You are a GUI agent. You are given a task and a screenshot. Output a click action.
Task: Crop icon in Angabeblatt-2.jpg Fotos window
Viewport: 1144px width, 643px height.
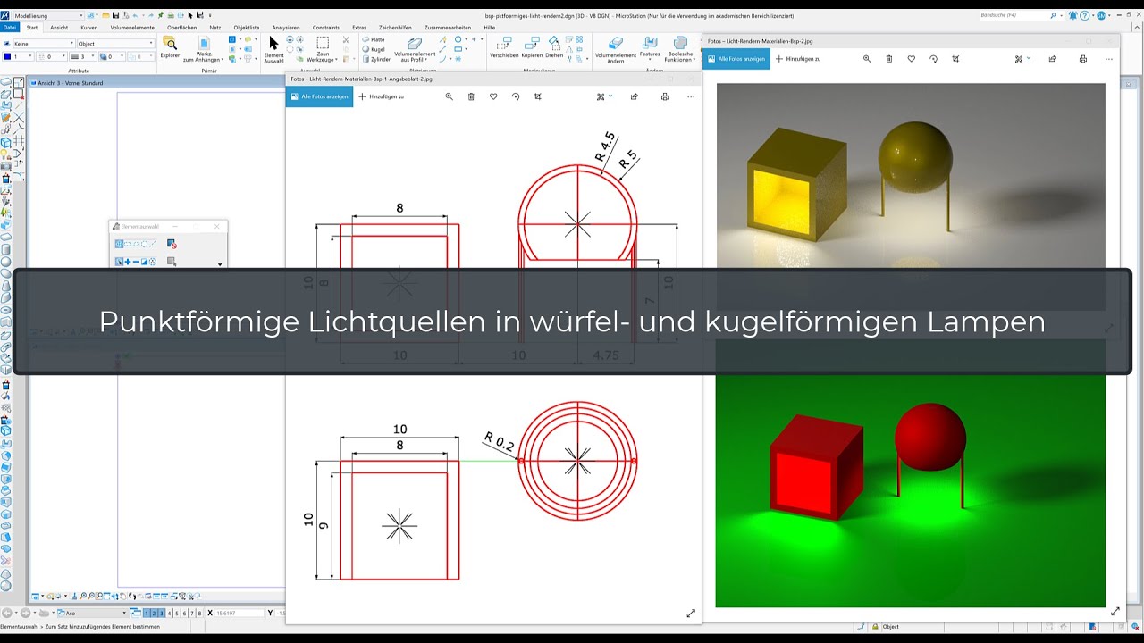[538, 96]
